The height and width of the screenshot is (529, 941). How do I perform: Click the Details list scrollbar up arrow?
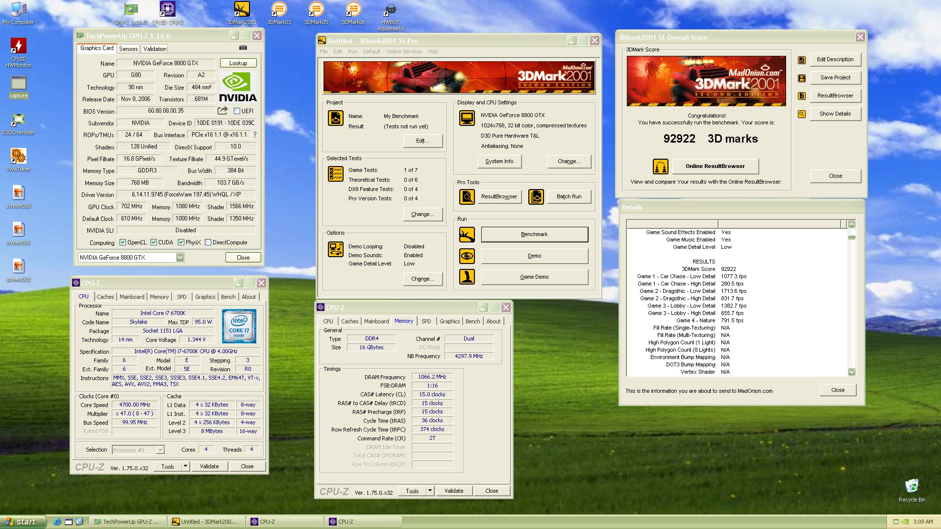click(851, 224)
